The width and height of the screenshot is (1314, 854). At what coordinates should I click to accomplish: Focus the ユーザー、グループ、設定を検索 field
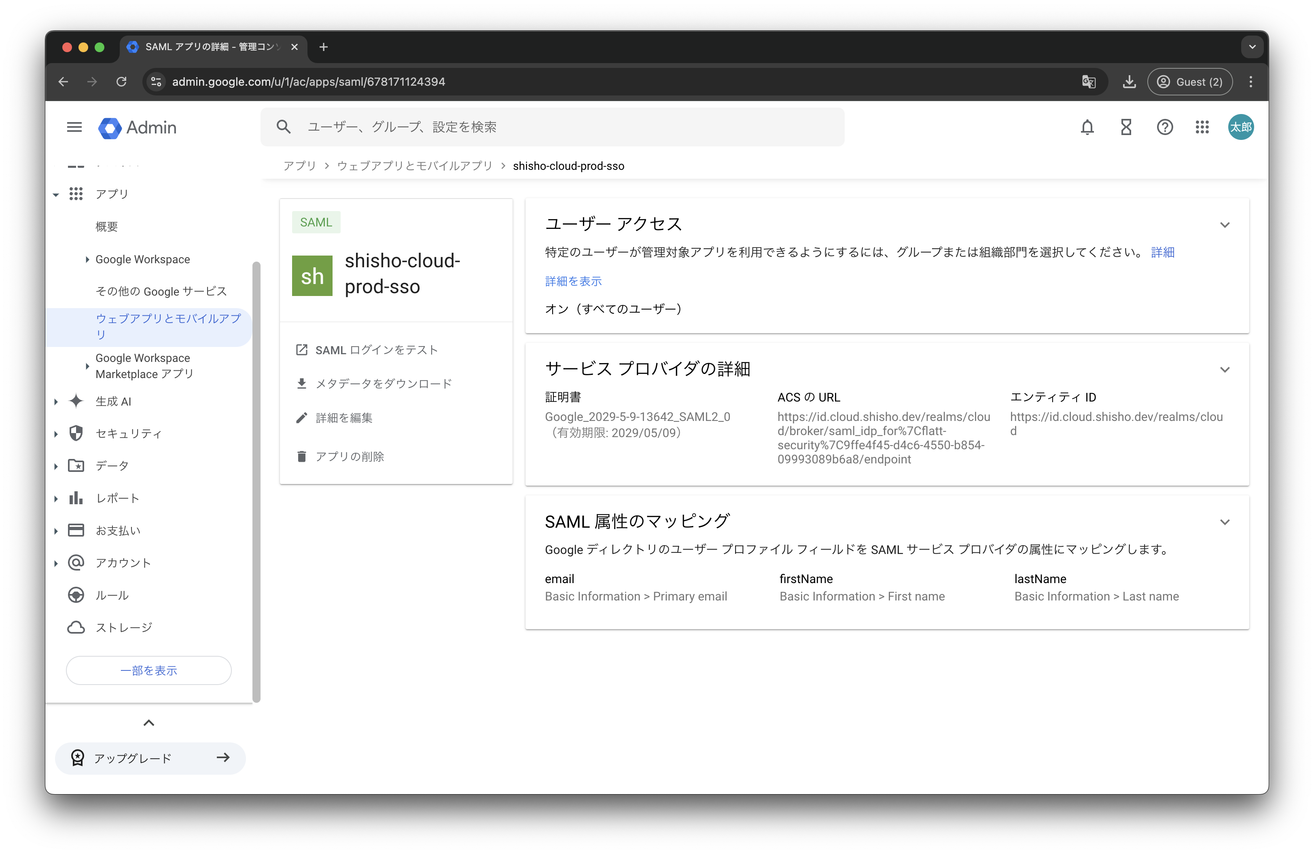(x=552, y=127)
